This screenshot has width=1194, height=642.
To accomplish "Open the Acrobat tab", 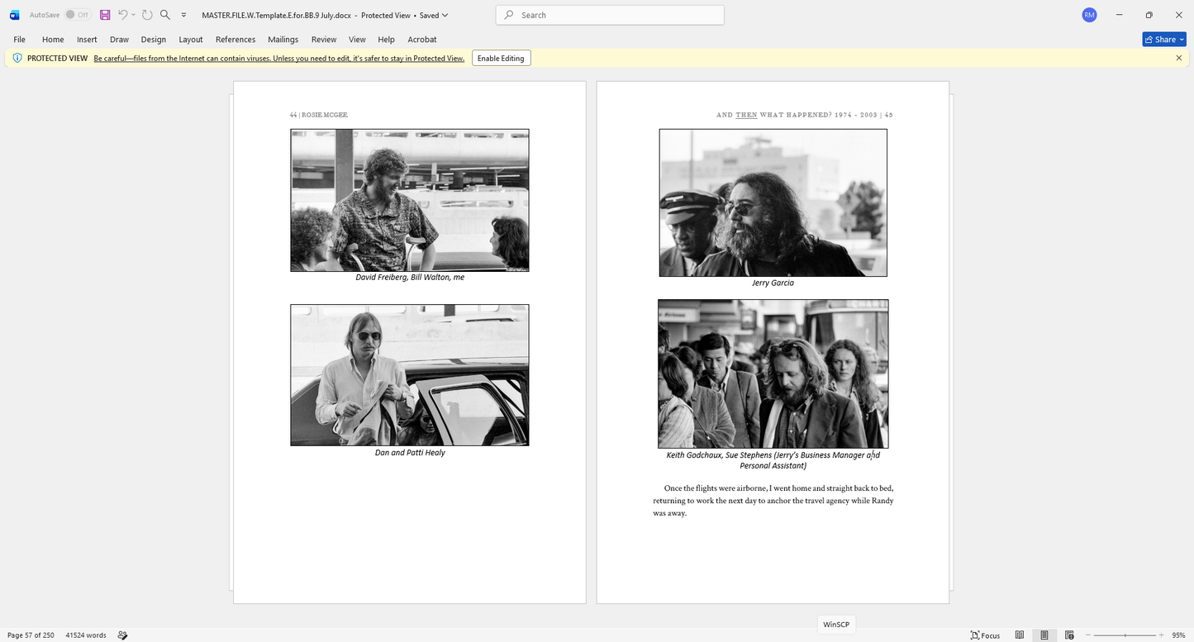I will coord(422,39).
